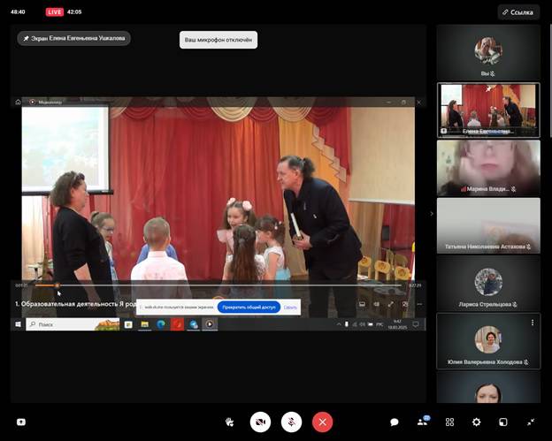
Task: Open the media player taskbar icon
Action: click(x=210, y=324)
